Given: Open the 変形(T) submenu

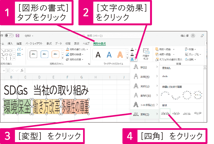Looking at the screenshot, I should coord(145,114).
